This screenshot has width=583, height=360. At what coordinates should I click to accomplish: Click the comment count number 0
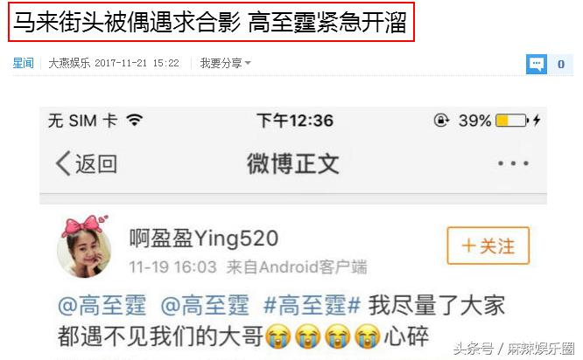coord(561,64)
